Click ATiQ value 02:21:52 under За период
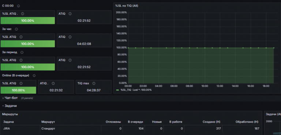Image resolution: width=281 pixels, height=135 pixels. (84, 67)
